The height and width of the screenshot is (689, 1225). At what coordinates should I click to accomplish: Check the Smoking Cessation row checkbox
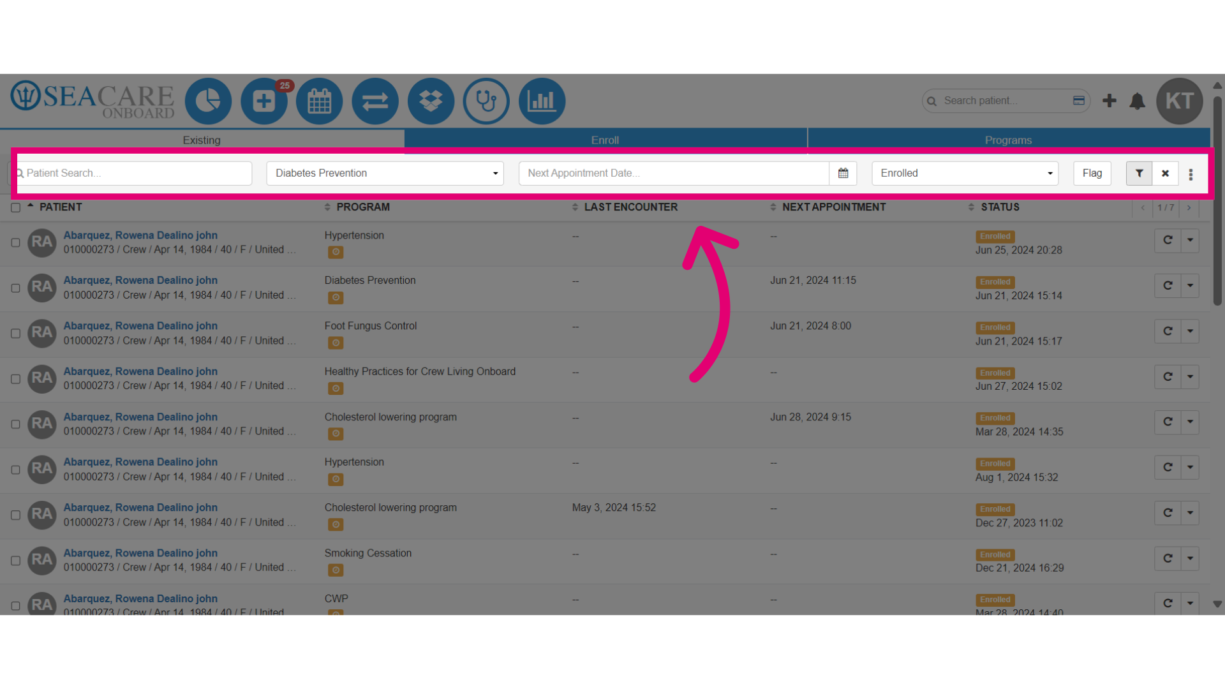click(x=15, y=560)
